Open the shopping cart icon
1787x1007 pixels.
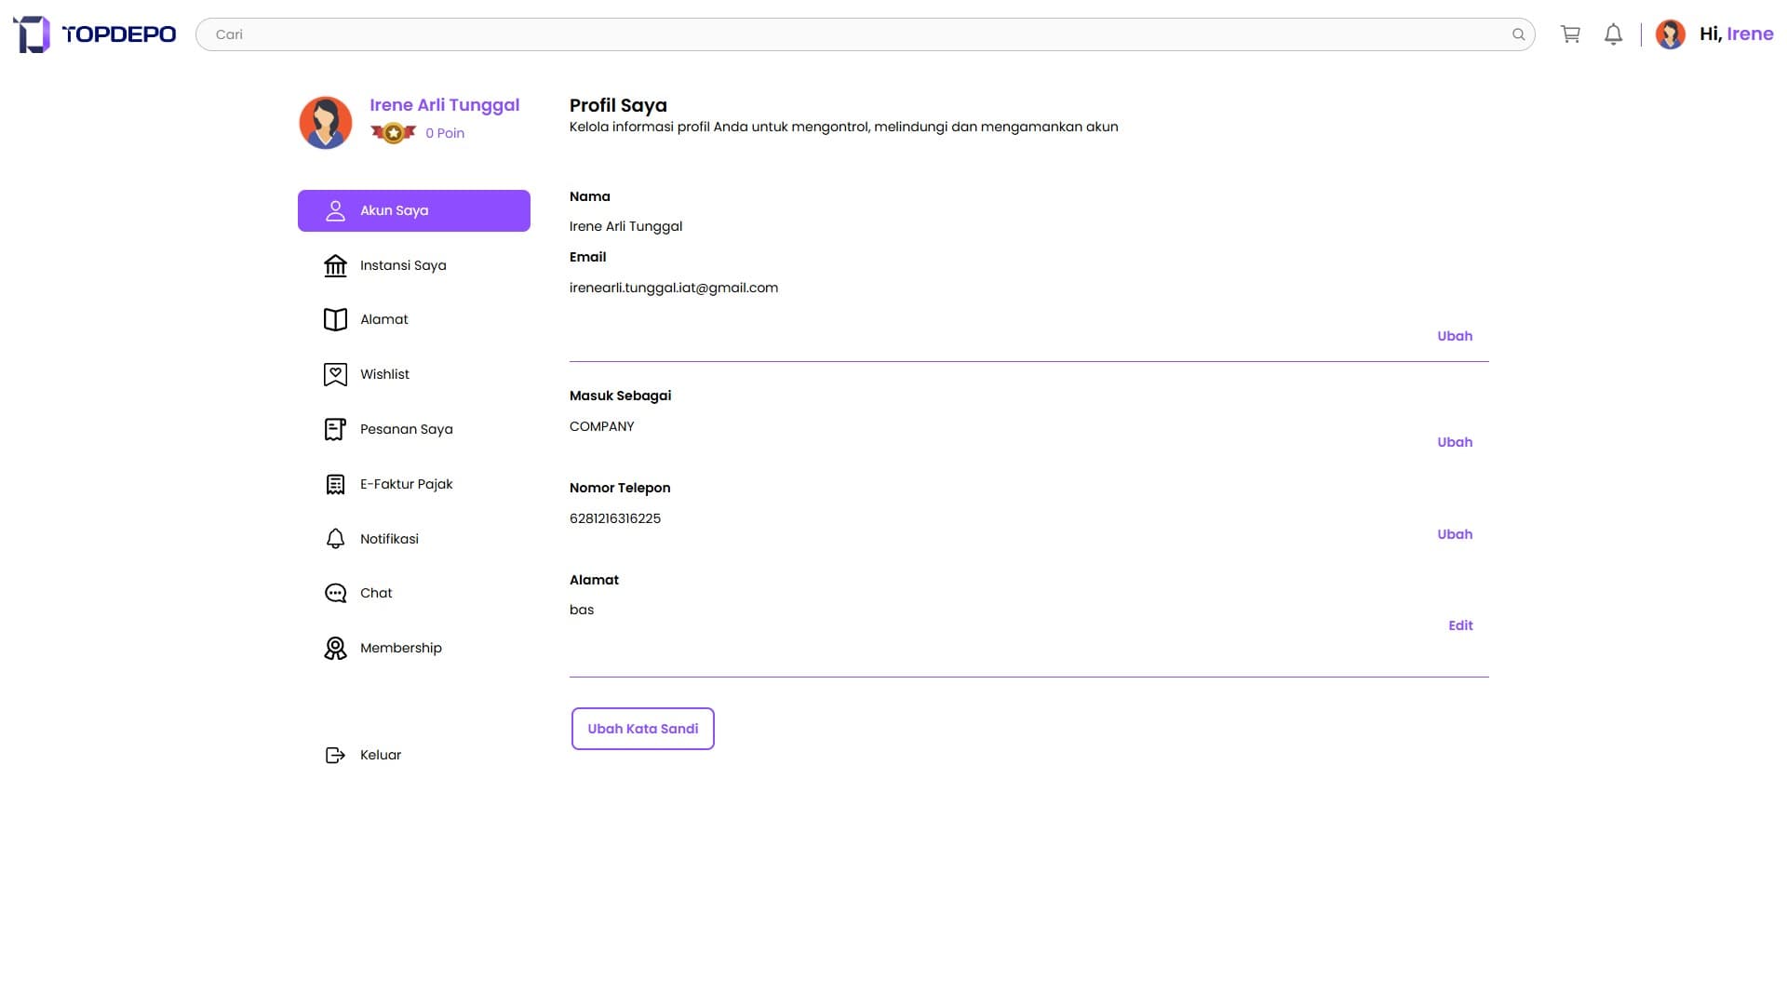point(1570,34)
